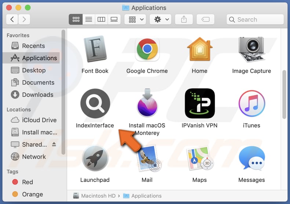The image size is (290, 204).
Task: Click the sidebar vertical scrollbar
Action: [63, 92]
